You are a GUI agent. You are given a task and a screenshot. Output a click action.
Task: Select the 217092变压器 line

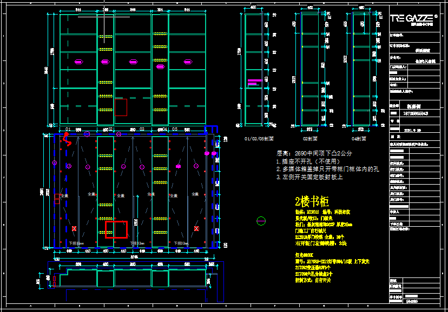click(313, 268)
